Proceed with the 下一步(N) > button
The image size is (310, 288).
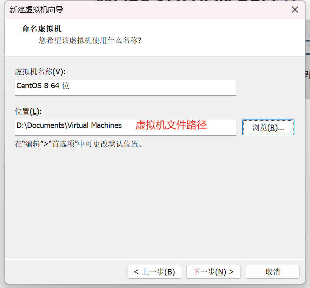213,272
